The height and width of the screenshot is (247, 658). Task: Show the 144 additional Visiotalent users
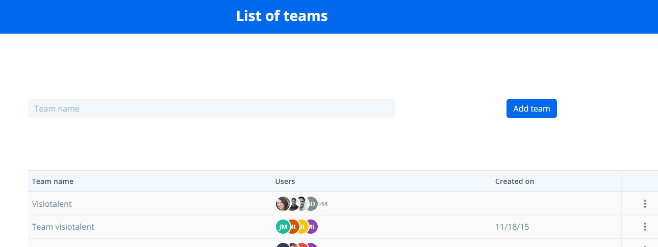click(x=323, y=204)
